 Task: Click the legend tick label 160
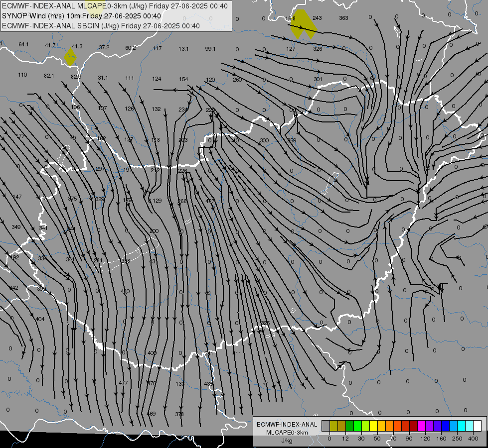point(441,439)
